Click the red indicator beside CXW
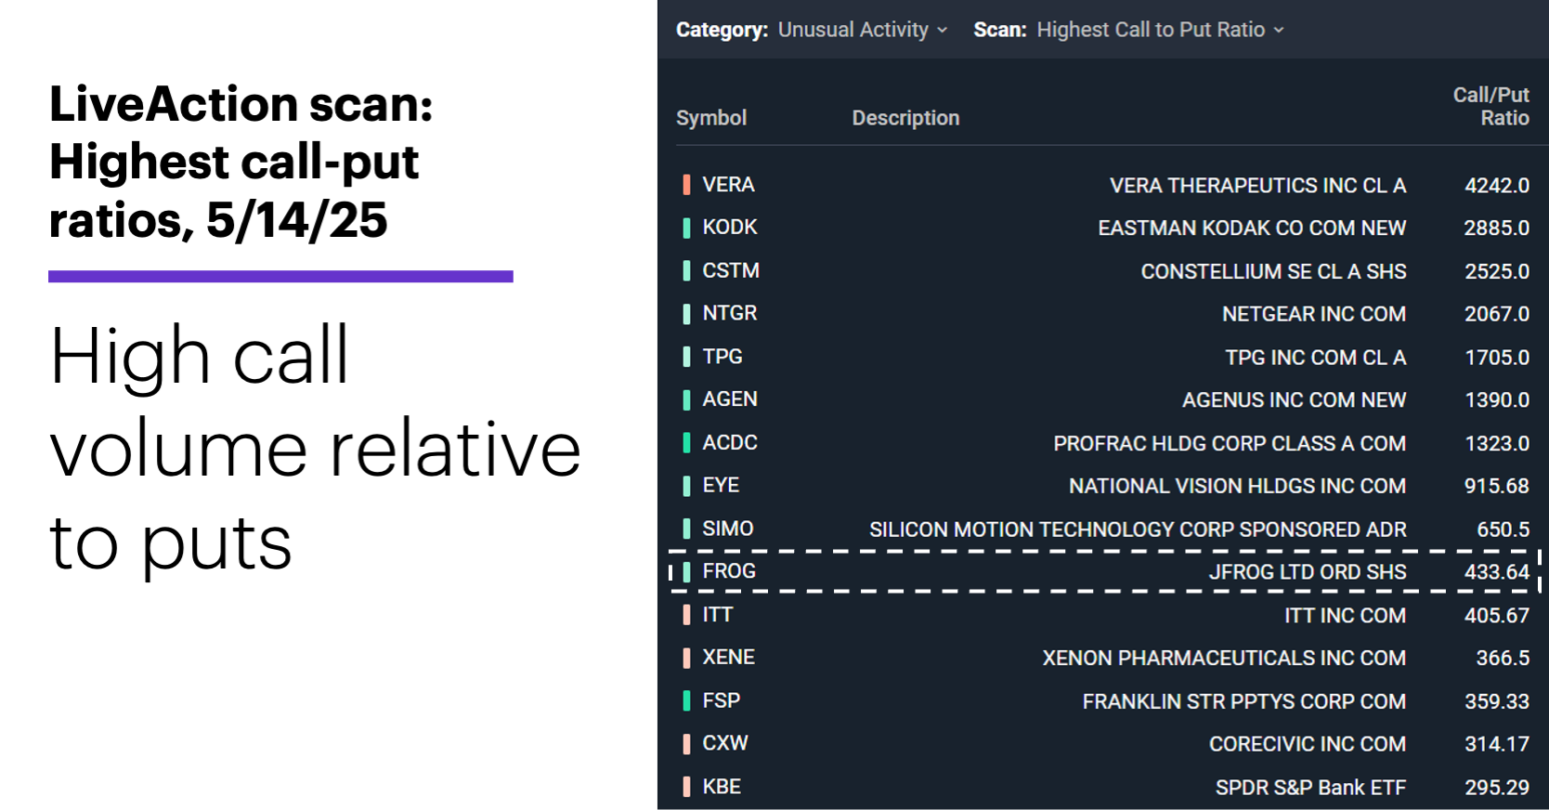Viewport: 1549px width, 810px height. pos(687,743)
